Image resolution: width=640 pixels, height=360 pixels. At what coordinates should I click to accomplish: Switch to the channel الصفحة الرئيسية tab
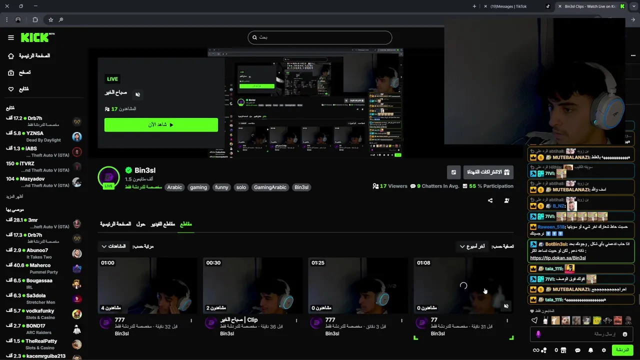(x=115, y=224)
